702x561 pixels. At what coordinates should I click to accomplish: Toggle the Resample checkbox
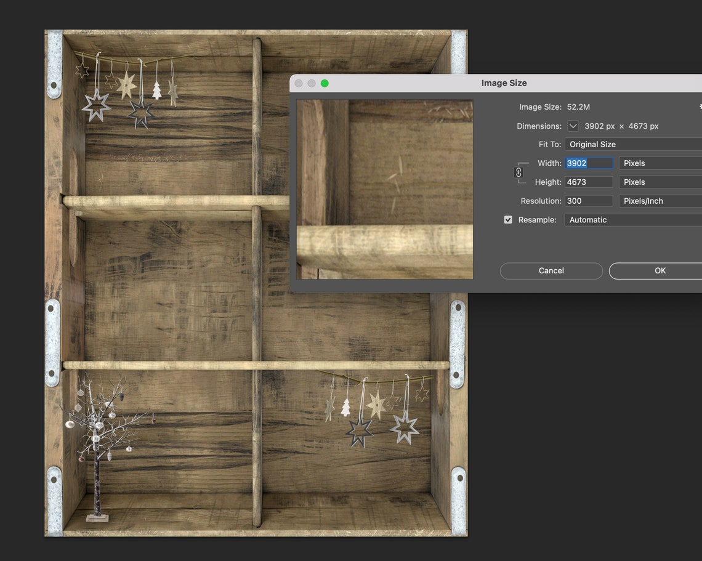tap(507, 220)
